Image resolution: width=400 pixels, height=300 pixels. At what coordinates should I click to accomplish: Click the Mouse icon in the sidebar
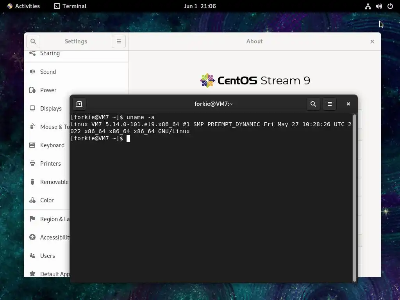coord(32,127)
